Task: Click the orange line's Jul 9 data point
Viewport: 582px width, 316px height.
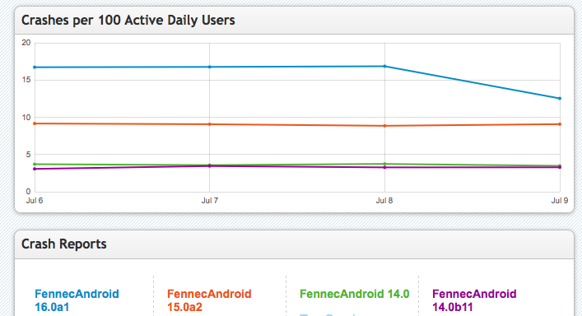Action: tap(560, 124)
